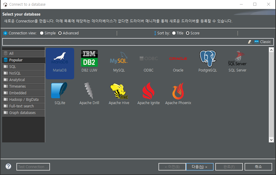Screen dimensions: 276x175
Task: Open the Embedded category
Action: pyautogui.click(x=24, y=93)
